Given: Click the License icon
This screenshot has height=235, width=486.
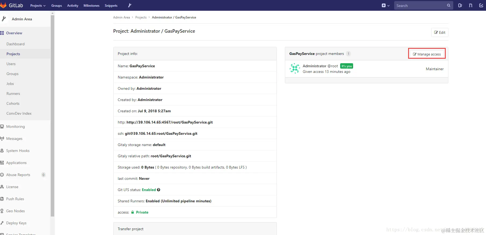Looking at the screenshot, I should point(2,187).
